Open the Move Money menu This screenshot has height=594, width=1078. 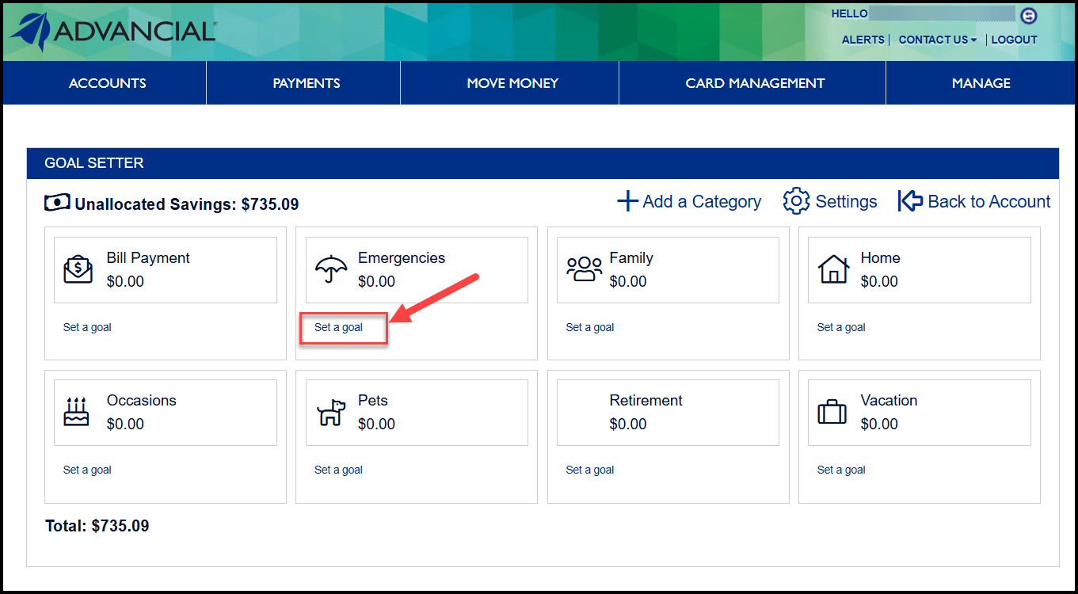512,83
